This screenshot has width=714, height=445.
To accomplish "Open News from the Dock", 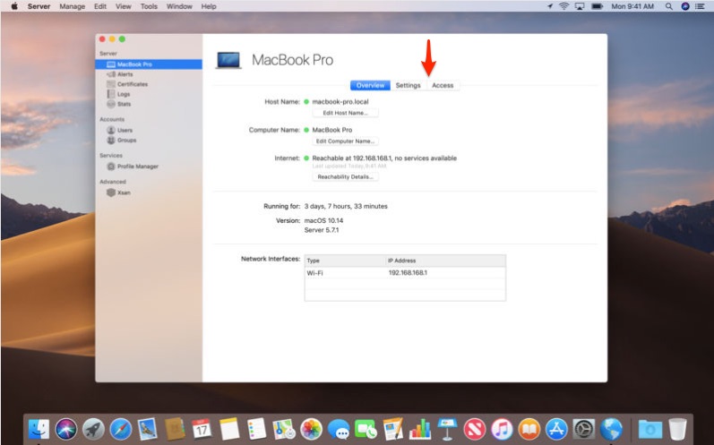I will click(475, 429).
